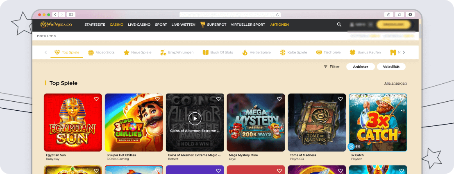Screen dimensions: 454x174
Task: Click the Oryx provider text
Action: [x=232, y=159]
